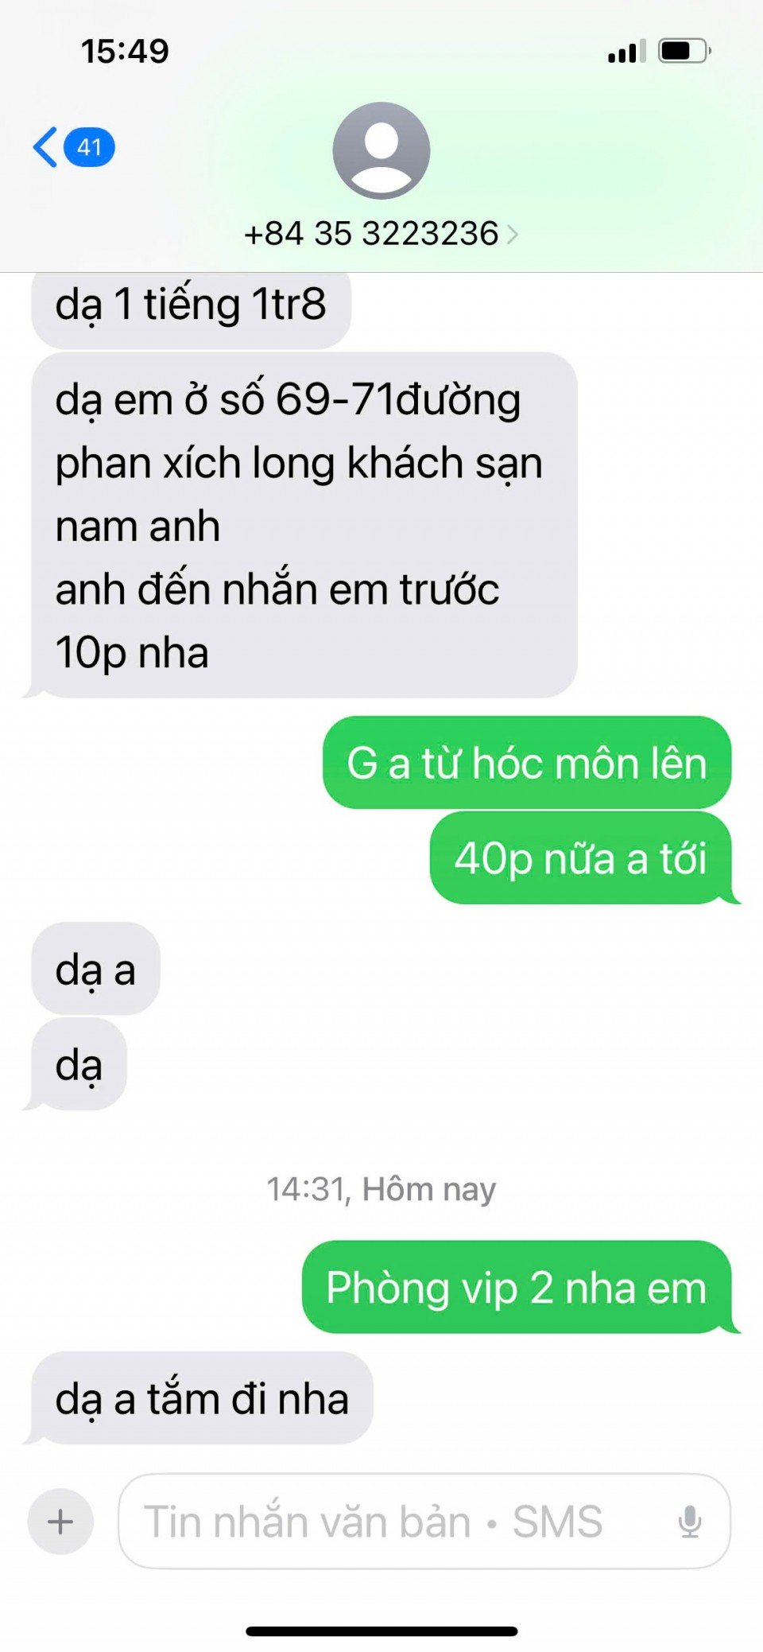This screenshot has width=763, height=1652.
Task: Tap the 'Phòng vip 2 nha em' bubble
Action: click(x=517, y=1287)
